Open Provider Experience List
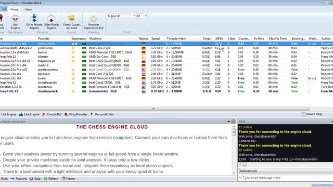The width and height of the screenshot is (333, 187). tap(94, 22)
